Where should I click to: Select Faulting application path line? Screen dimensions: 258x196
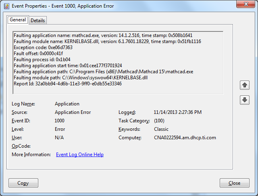[x=104, y=72]
